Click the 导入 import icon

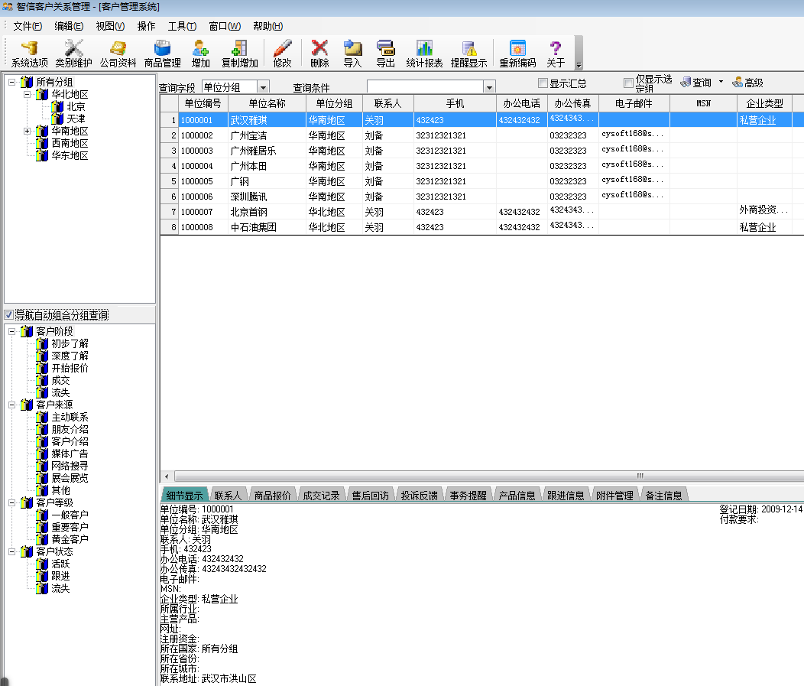coord(352,54)
